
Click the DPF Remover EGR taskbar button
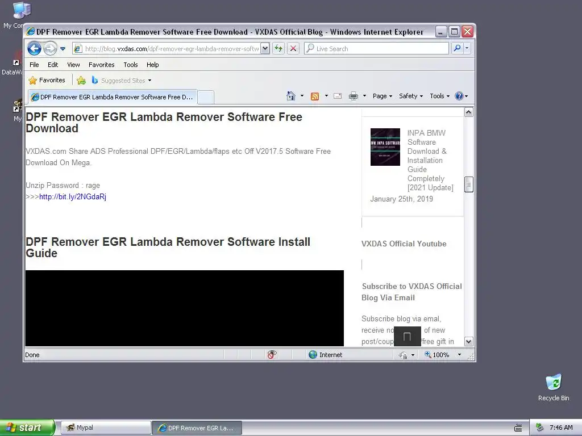point(197,427)
